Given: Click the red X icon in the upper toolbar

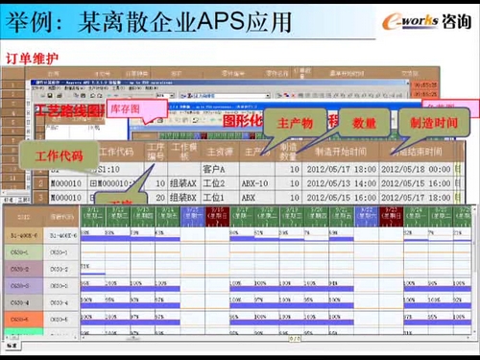Looking at the screenshot, I should click(x=293, y=95).
